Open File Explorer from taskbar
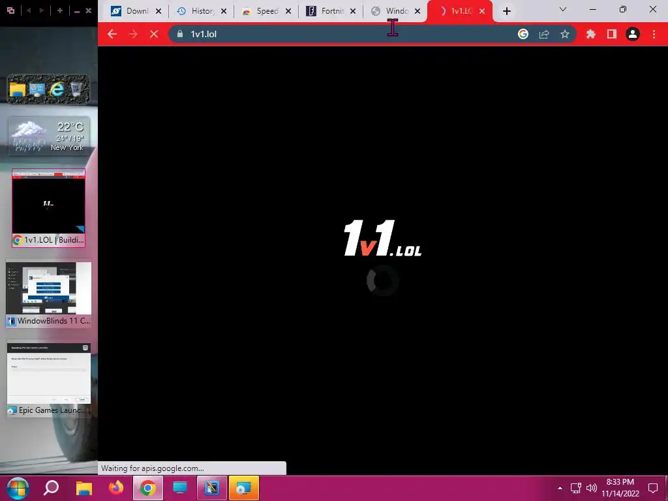Viewport: 668px width, 501px height. (84, 488)
